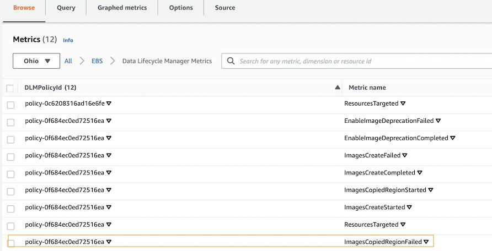Click the policy-0c6208316ad16e6fe policy ID text

coord(65,103)
